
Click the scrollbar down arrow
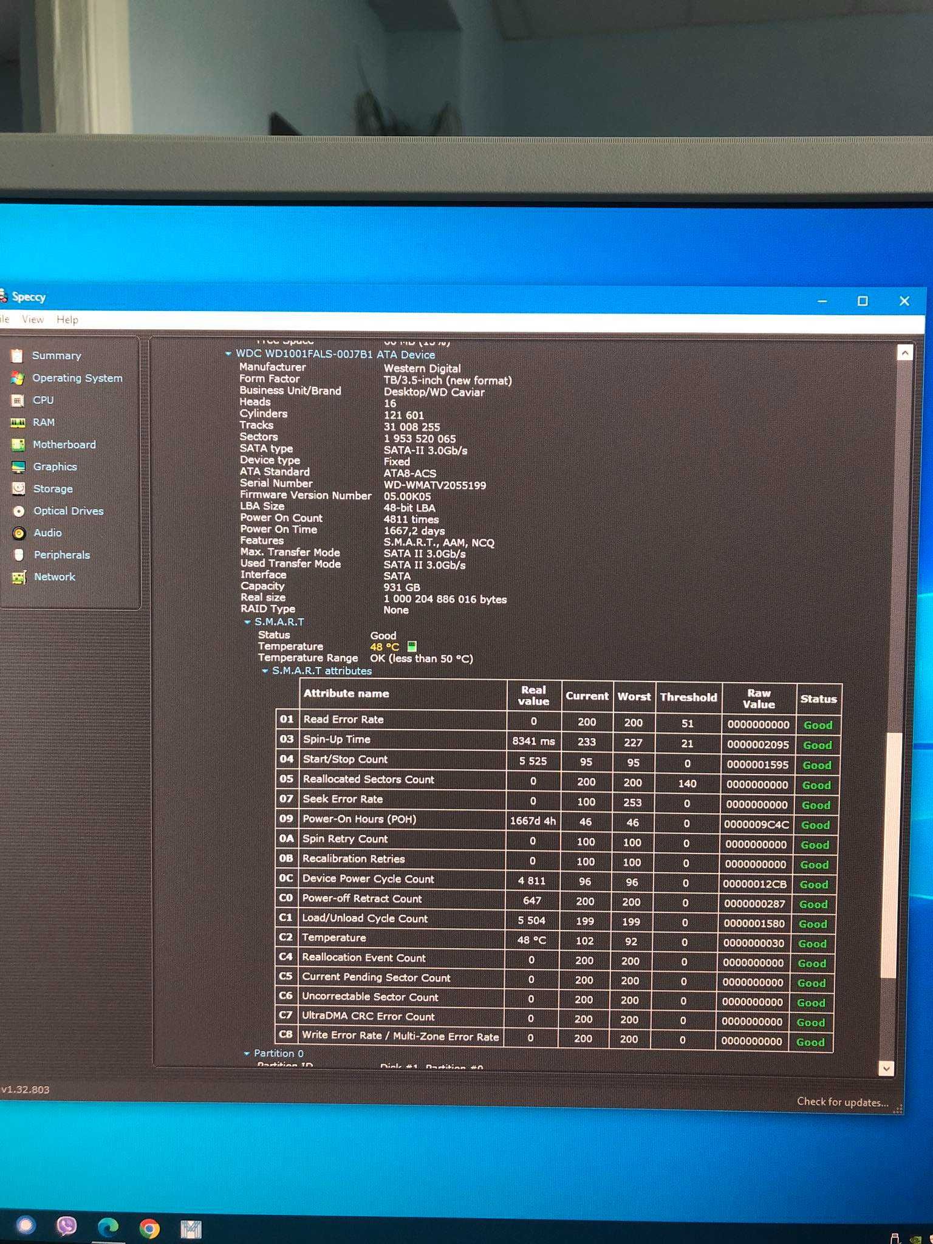[886, 1068]
